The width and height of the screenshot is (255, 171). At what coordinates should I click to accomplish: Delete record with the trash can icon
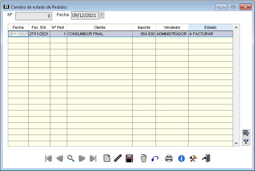144,158
